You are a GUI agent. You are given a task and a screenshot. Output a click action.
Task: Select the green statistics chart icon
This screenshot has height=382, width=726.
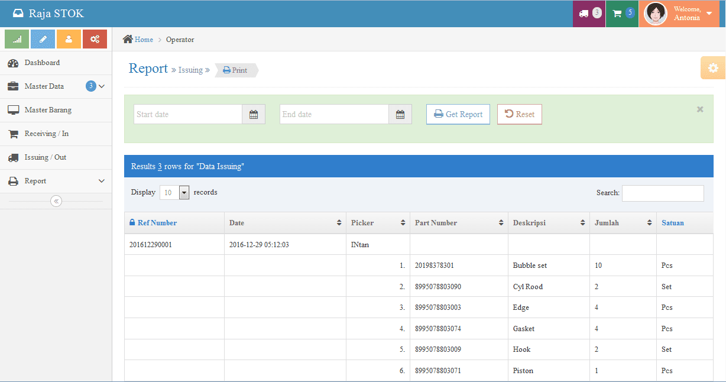click(x=16, y=38)
